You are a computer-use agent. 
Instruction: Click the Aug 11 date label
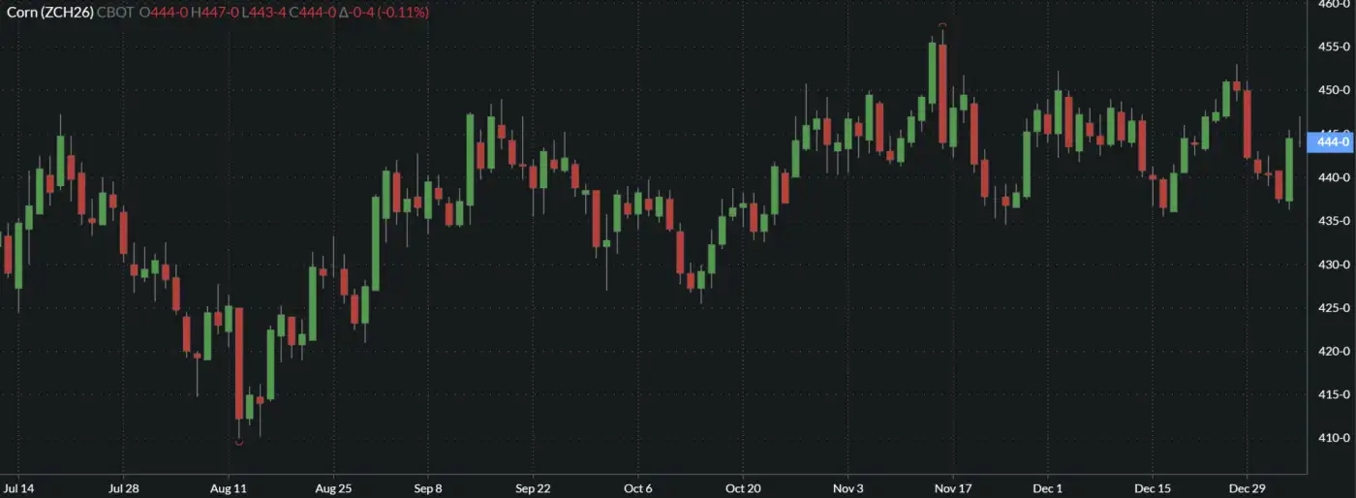[x=228, y=488]
